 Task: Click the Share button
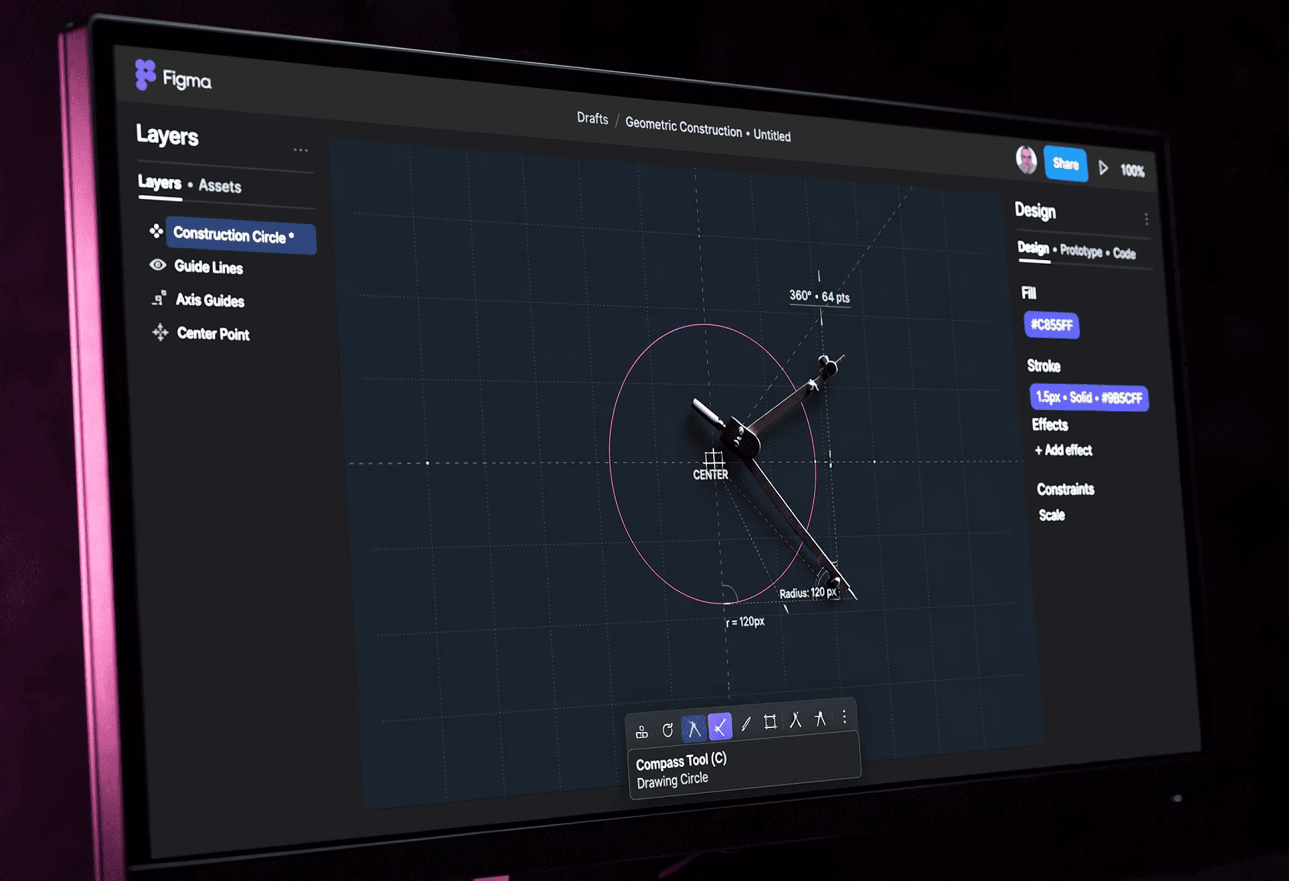tap(1065, 164)
